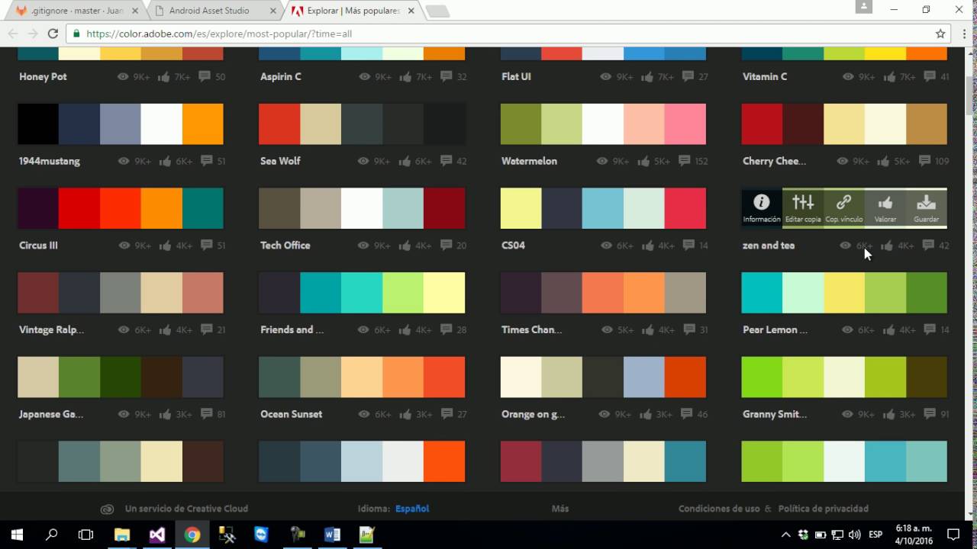Screen dimensions: 977x549
Task: Click the 152 comment count for Watermelon
Action: 701,162
